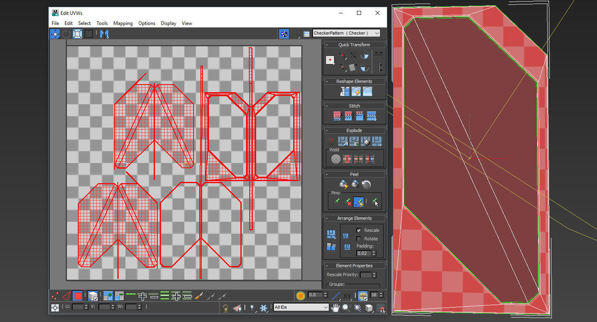Collapse the Arrange Elements rollout
Image resolution: width=597 pixels, height=322 pixels.
tap(354, 218)
